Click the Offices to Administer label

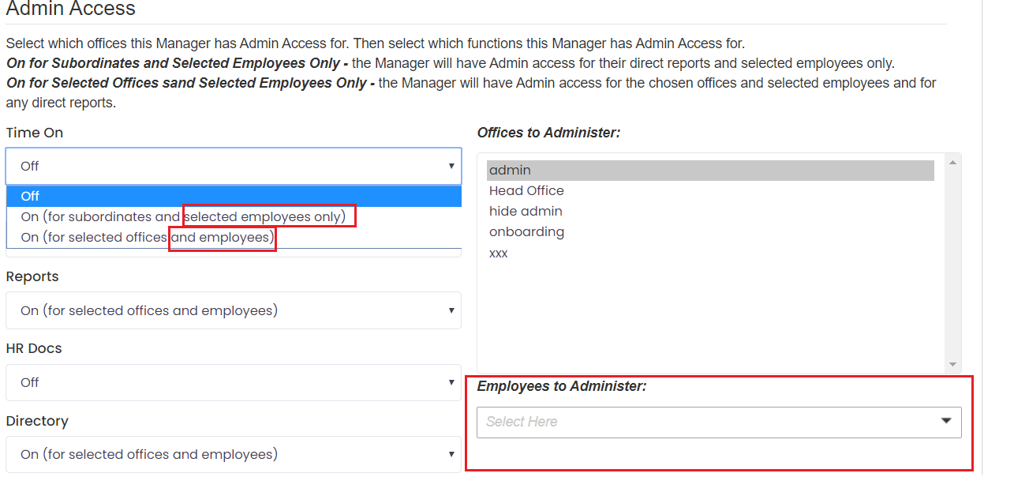click(548, 133)
